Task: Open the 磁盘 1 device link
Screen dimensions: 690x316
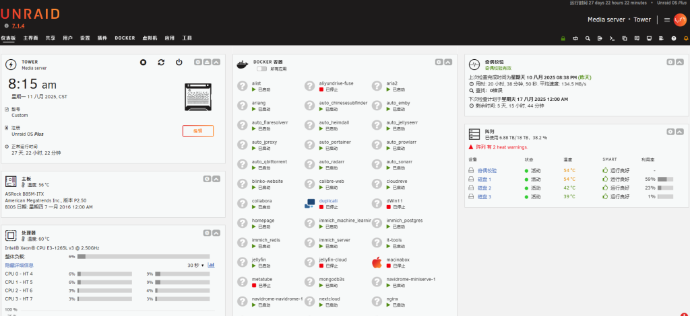Action: coord(484,180)
